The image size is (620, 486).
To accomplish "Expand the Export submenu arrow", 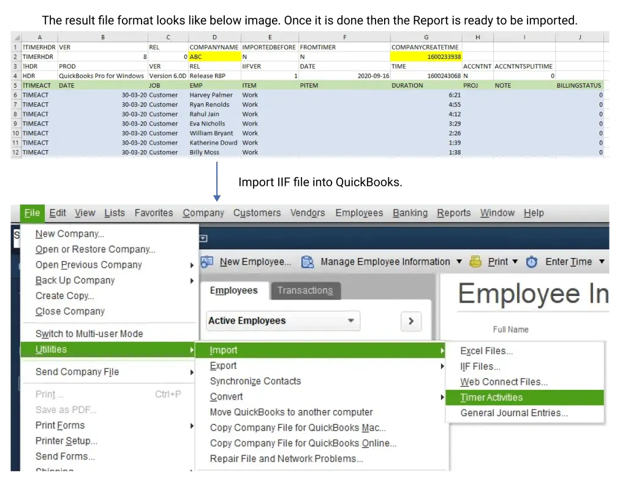I will click(x=442, y=366).
